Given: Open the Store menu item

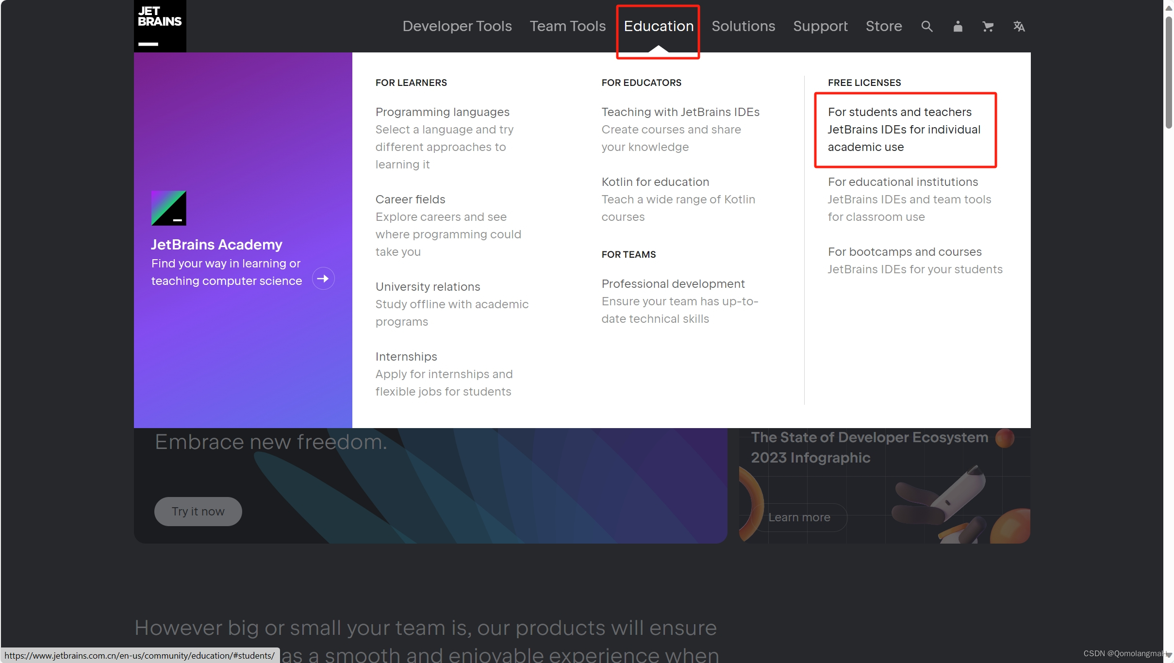Looking at the screenshot, I should point(883,26).
